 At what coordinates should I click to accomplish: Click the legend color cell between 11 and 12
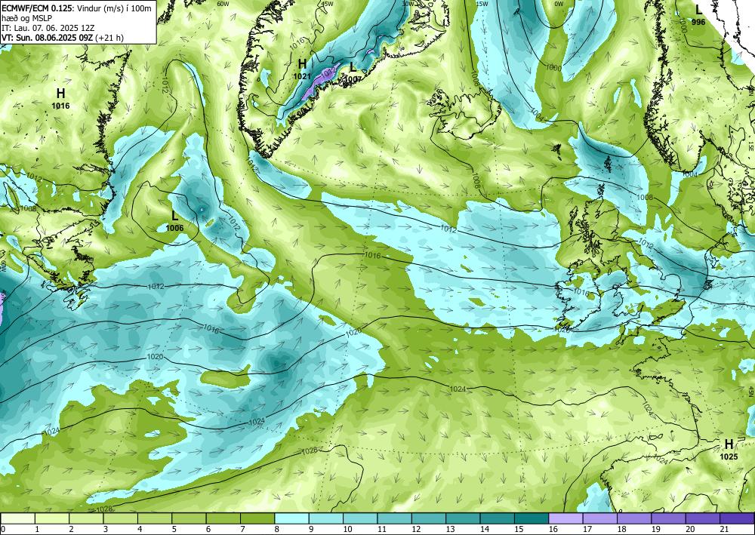click(395, 518)
